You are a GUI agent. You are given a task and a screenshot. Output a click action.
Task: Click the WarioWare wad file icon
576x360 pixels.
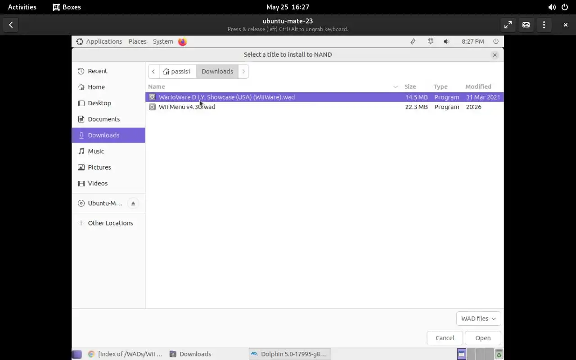tap(152, 97)
